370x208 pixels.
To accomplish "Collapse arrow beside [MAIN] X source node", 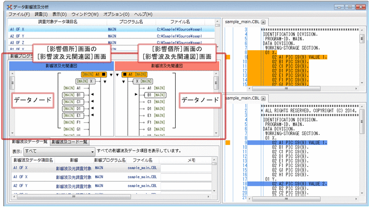I will [105, 82].
